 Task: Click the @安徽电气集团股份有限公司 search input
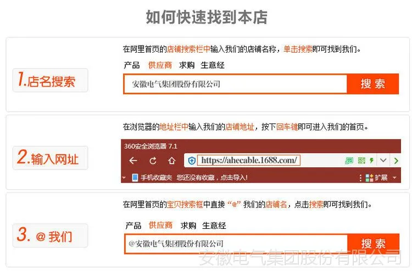pyautogui.click(x=236, y=244)
